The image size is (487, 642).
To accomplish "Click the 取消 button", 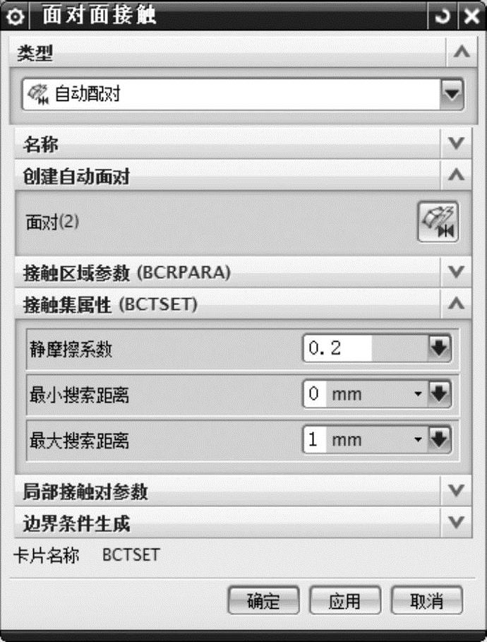I will (426, 601).
